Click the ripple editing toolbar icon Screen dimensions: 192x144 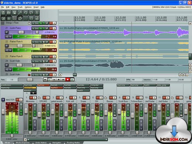pos(20,18)
